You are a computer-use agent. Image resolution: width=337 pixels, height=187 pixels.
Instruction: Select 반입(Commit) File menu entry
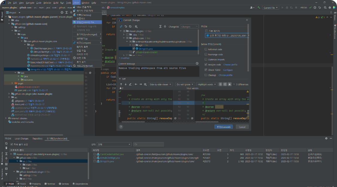pos(87,22)
